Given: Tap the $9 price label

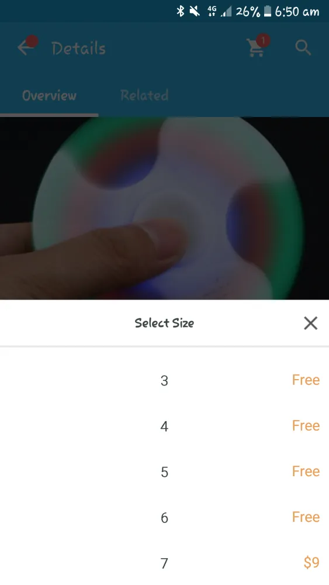Looking at the screenshot, I should pos(312,562).
